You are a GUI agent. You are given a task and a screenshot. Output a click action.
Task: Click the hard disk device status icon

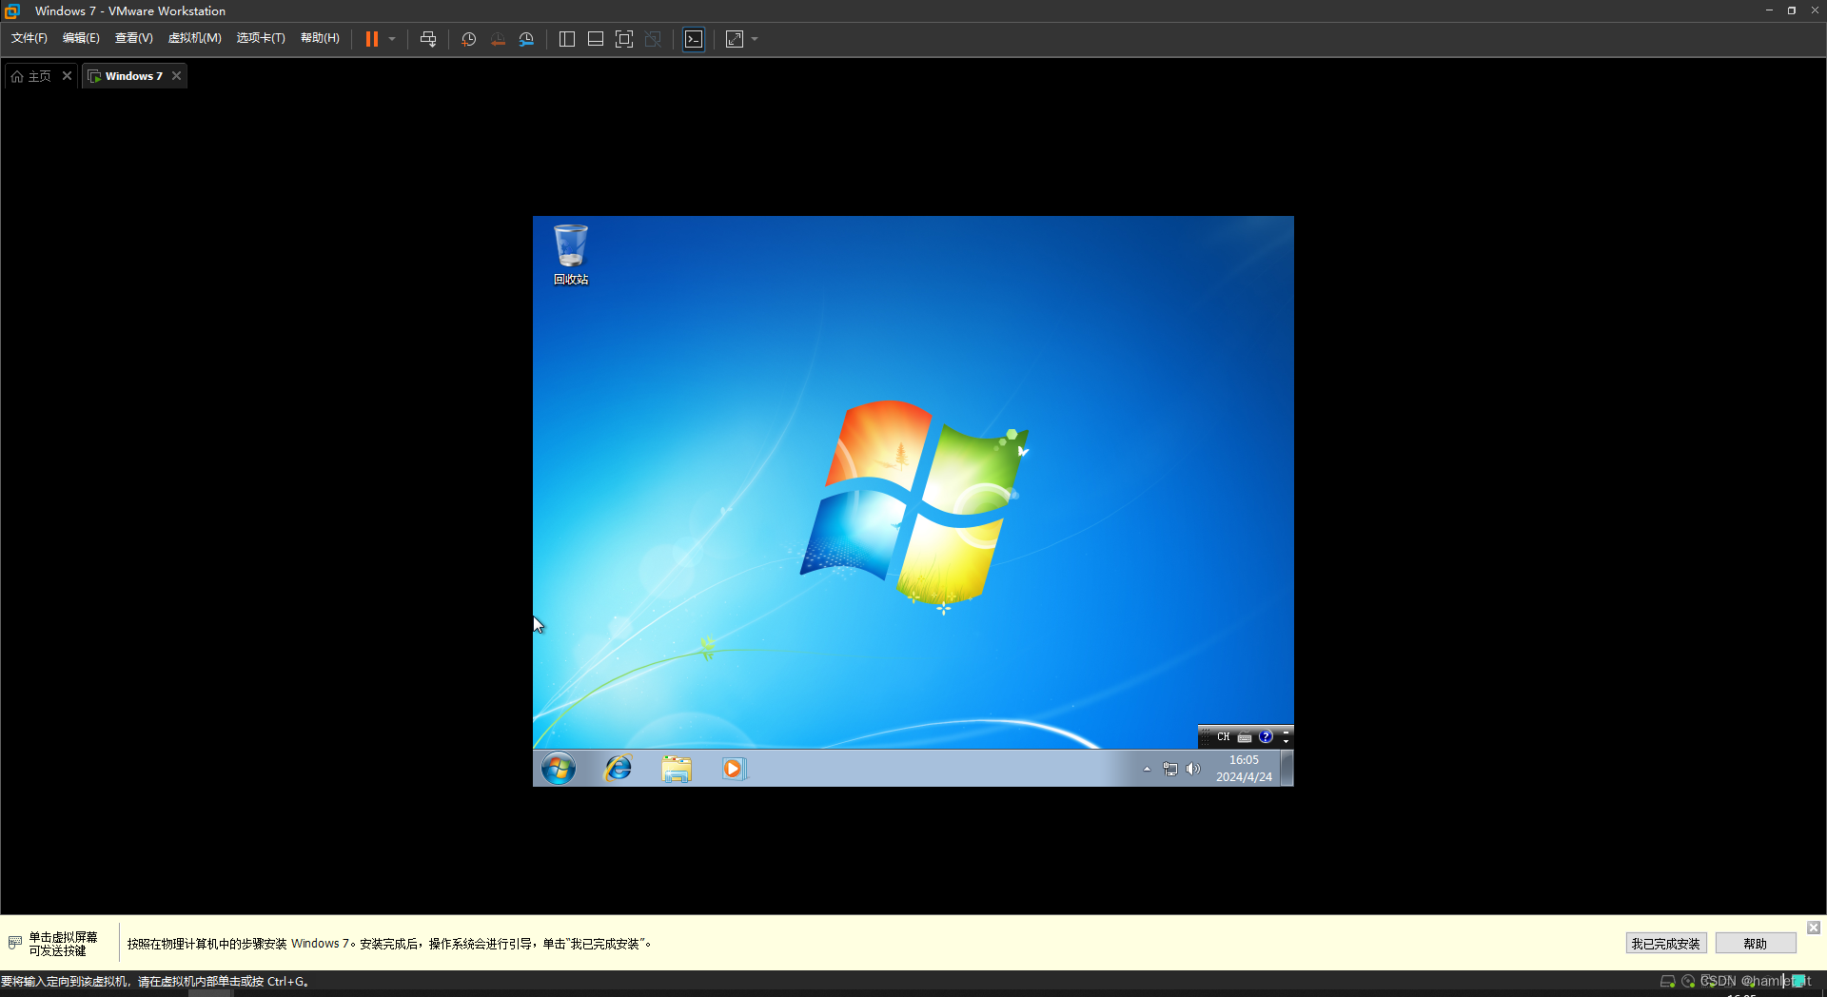point(1667,981)
